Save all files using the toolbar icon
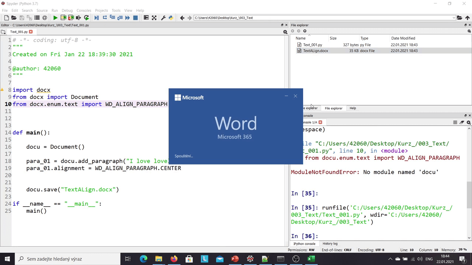Viewport: 472px width, 265px height. click(x=29, y=18)
